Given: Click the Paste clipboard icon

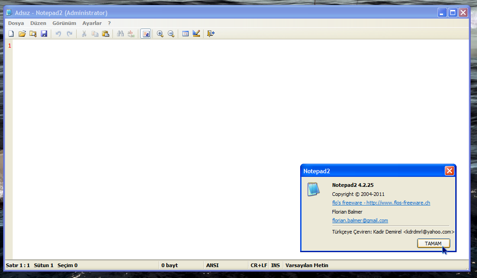Looking at the screenshot, I should [x=106, y=34].
